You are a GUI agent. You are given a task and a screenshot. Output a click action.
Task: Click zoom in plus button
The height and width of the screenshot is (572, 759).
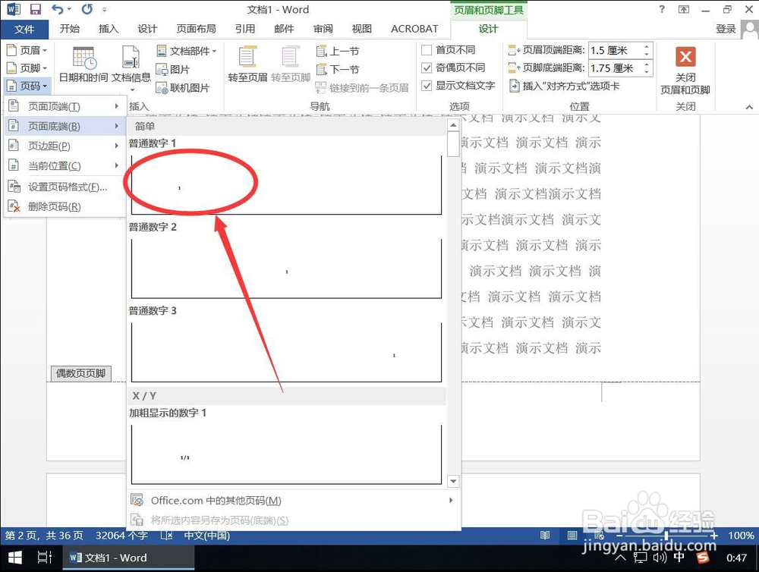click(714, 536)
